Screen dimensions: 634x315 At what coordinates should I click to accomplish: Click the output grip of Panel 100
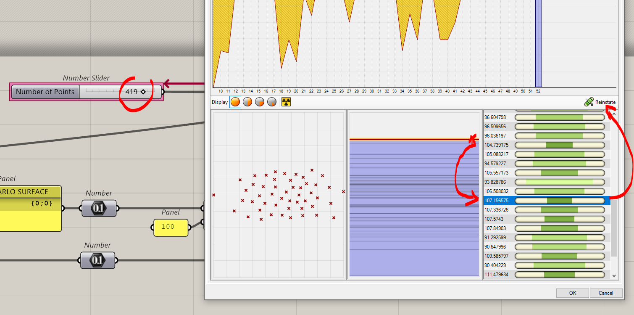click(189, 227)
